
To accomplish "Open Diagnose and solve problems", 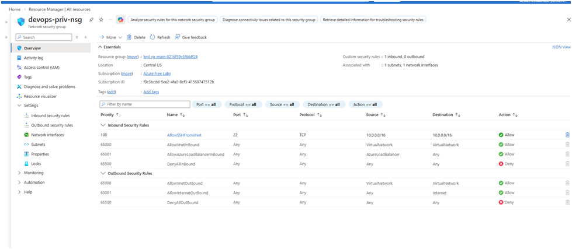I will click(x=50, y=87).
